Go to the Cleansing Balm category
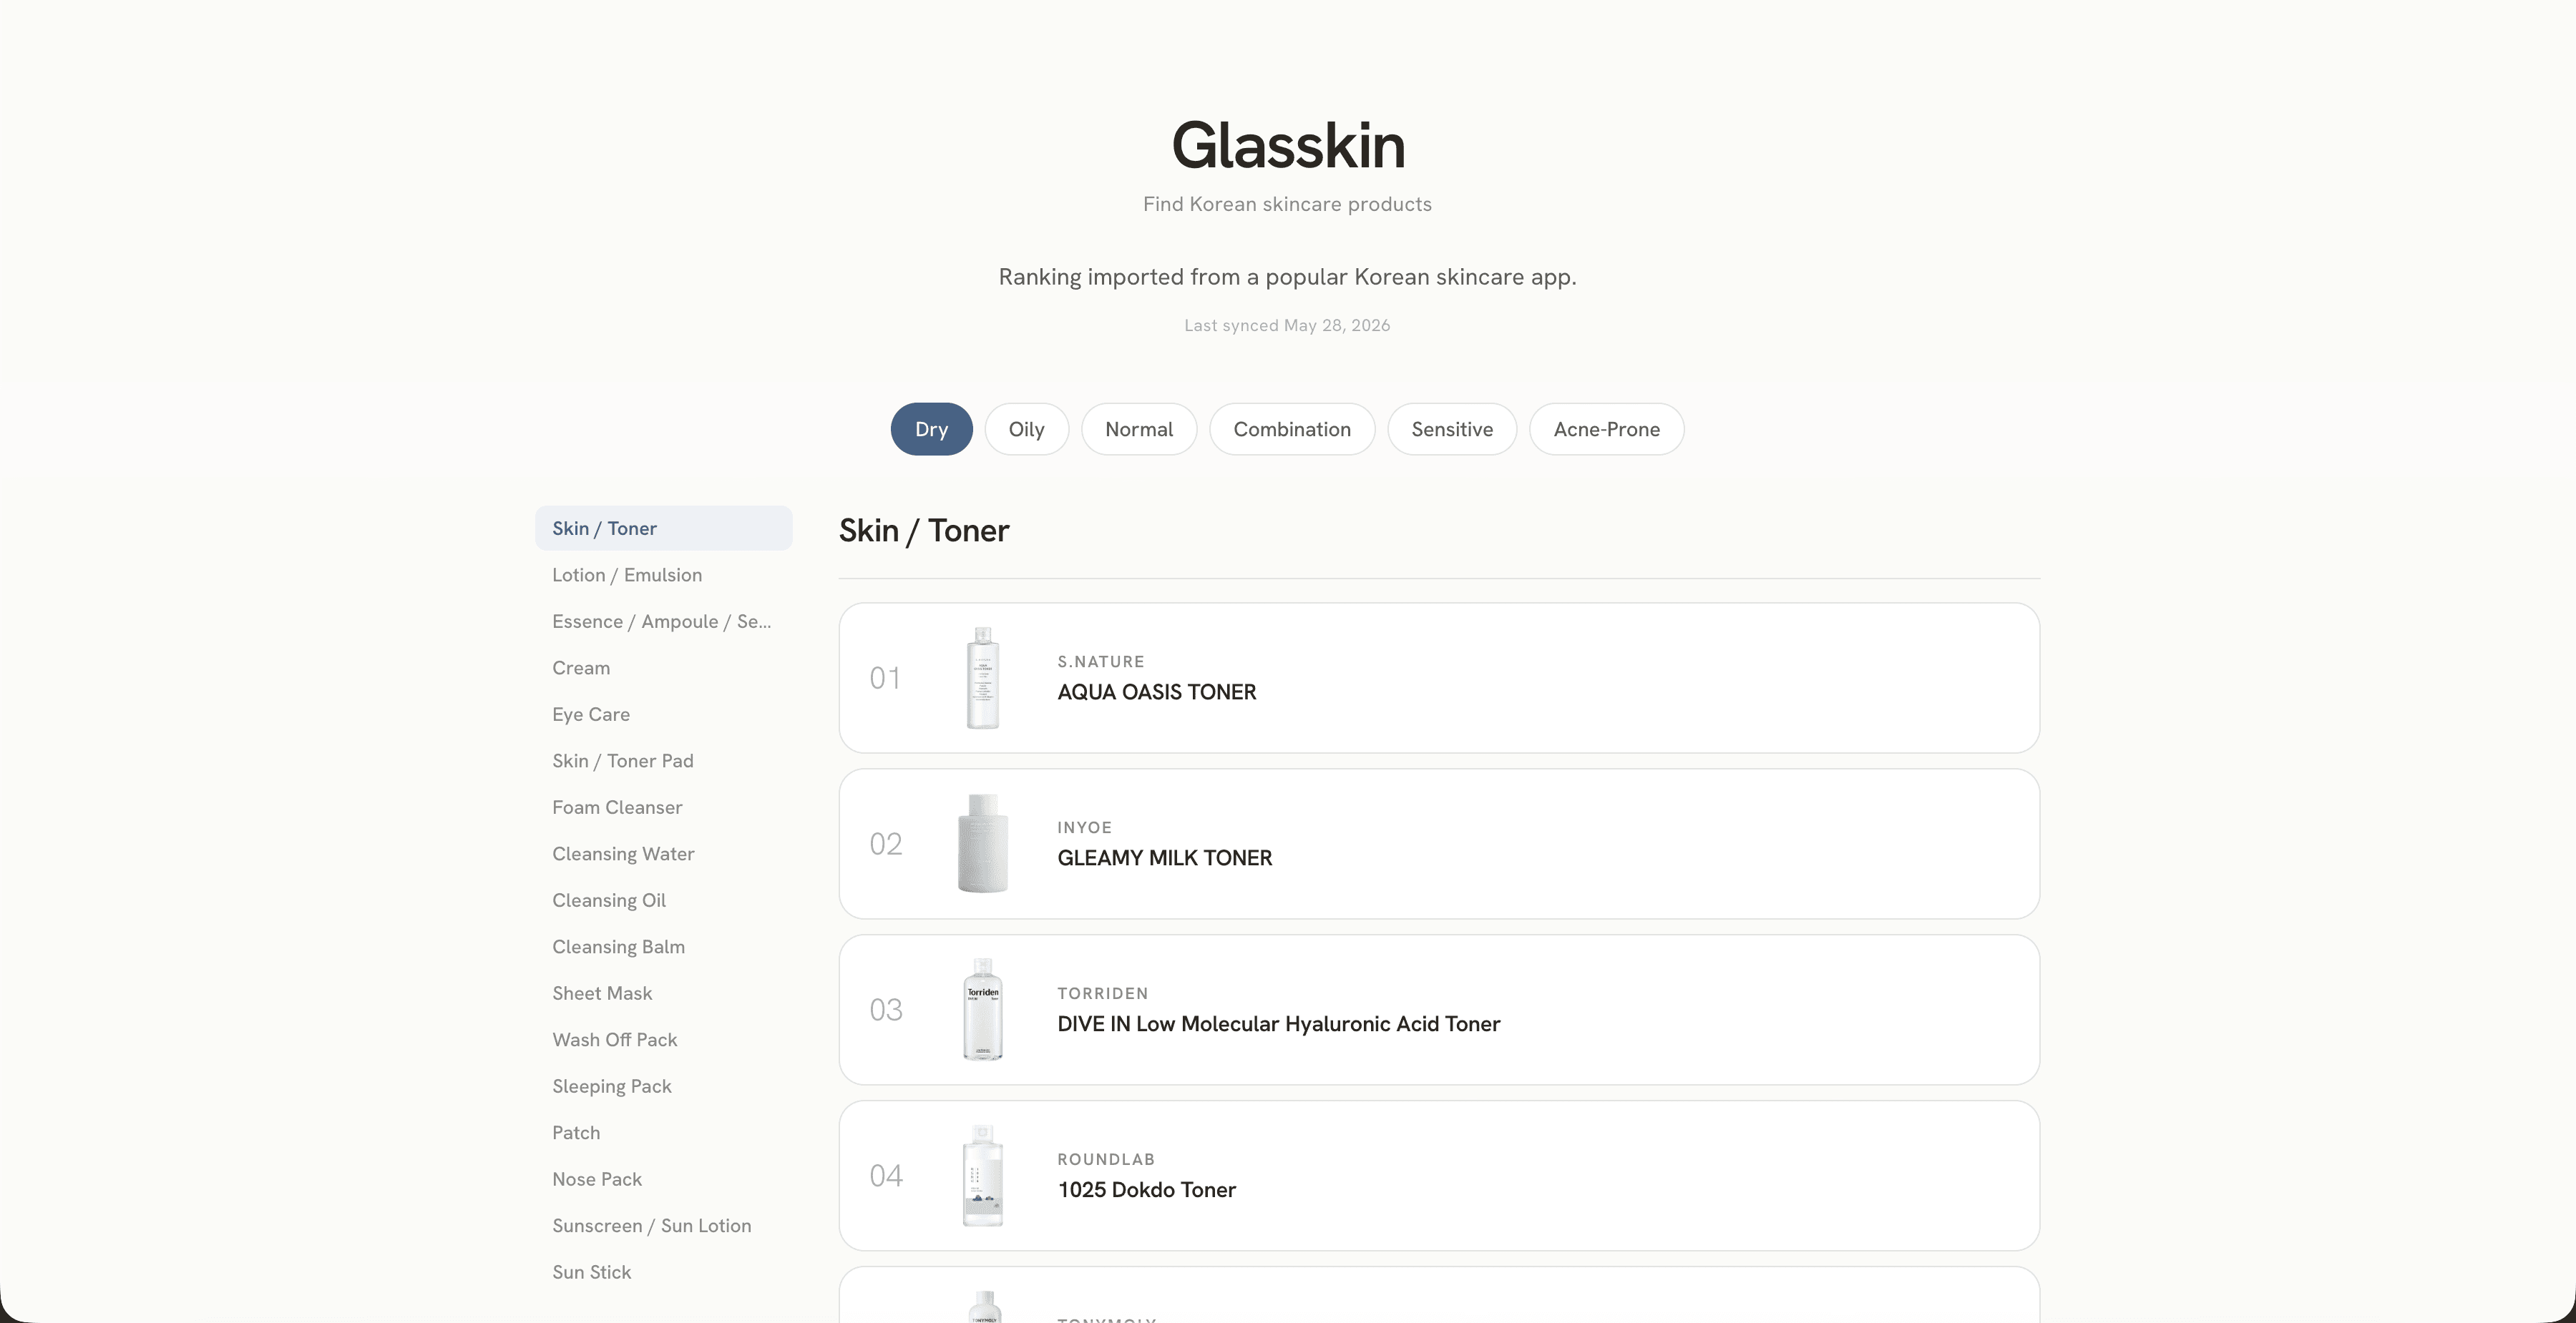The width and height of the screenshot is (2576, 1323). (664, 946)
